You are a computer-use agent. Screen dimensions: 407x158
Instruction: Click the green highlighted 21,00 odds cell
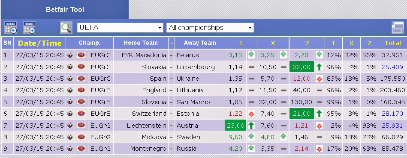[x=301, y=114]
